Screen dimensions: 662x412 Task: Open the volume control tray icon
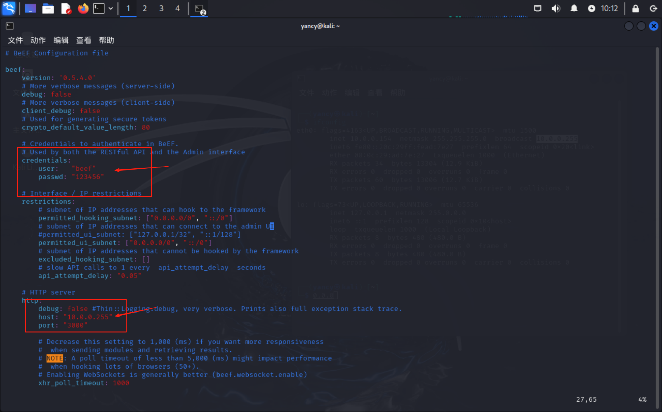pyautogui.click(x=555, y=8)
